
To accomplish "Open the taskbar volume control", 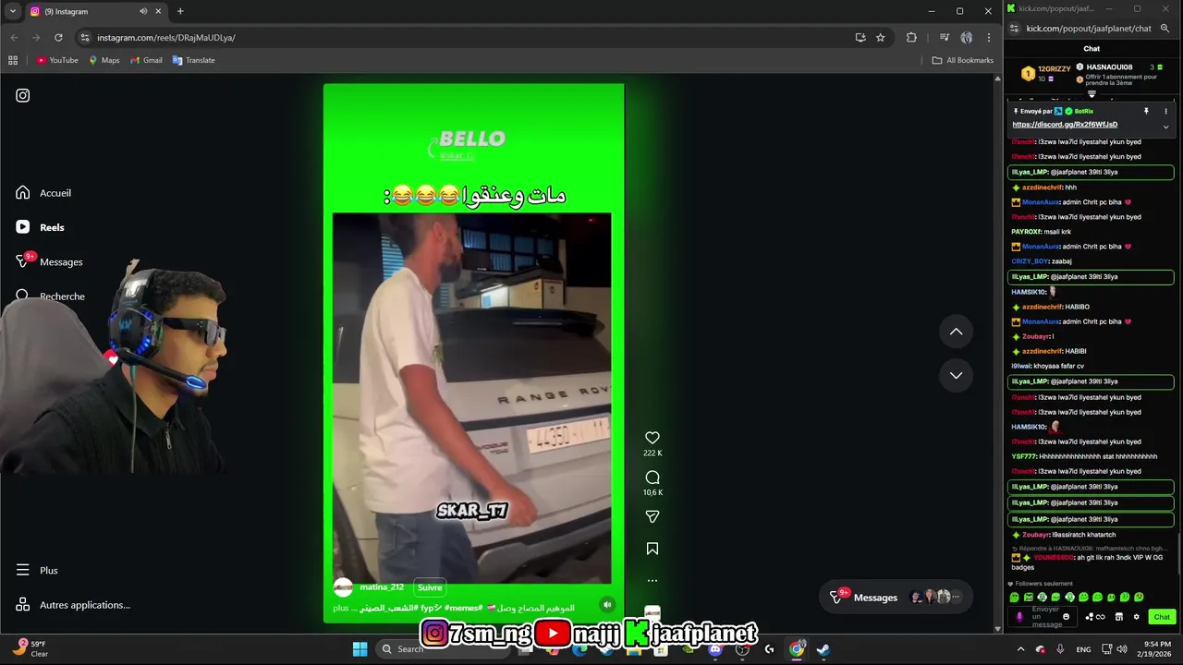I will (x=1122, y=649).
